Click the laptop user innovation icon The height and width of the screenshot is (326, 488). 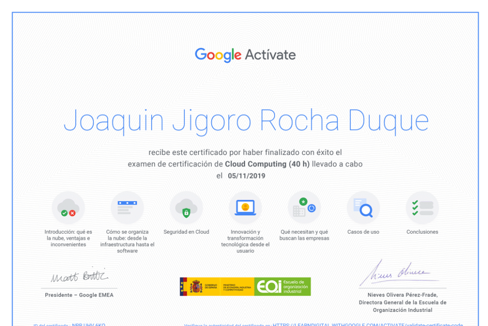click(x=245, y=207)
